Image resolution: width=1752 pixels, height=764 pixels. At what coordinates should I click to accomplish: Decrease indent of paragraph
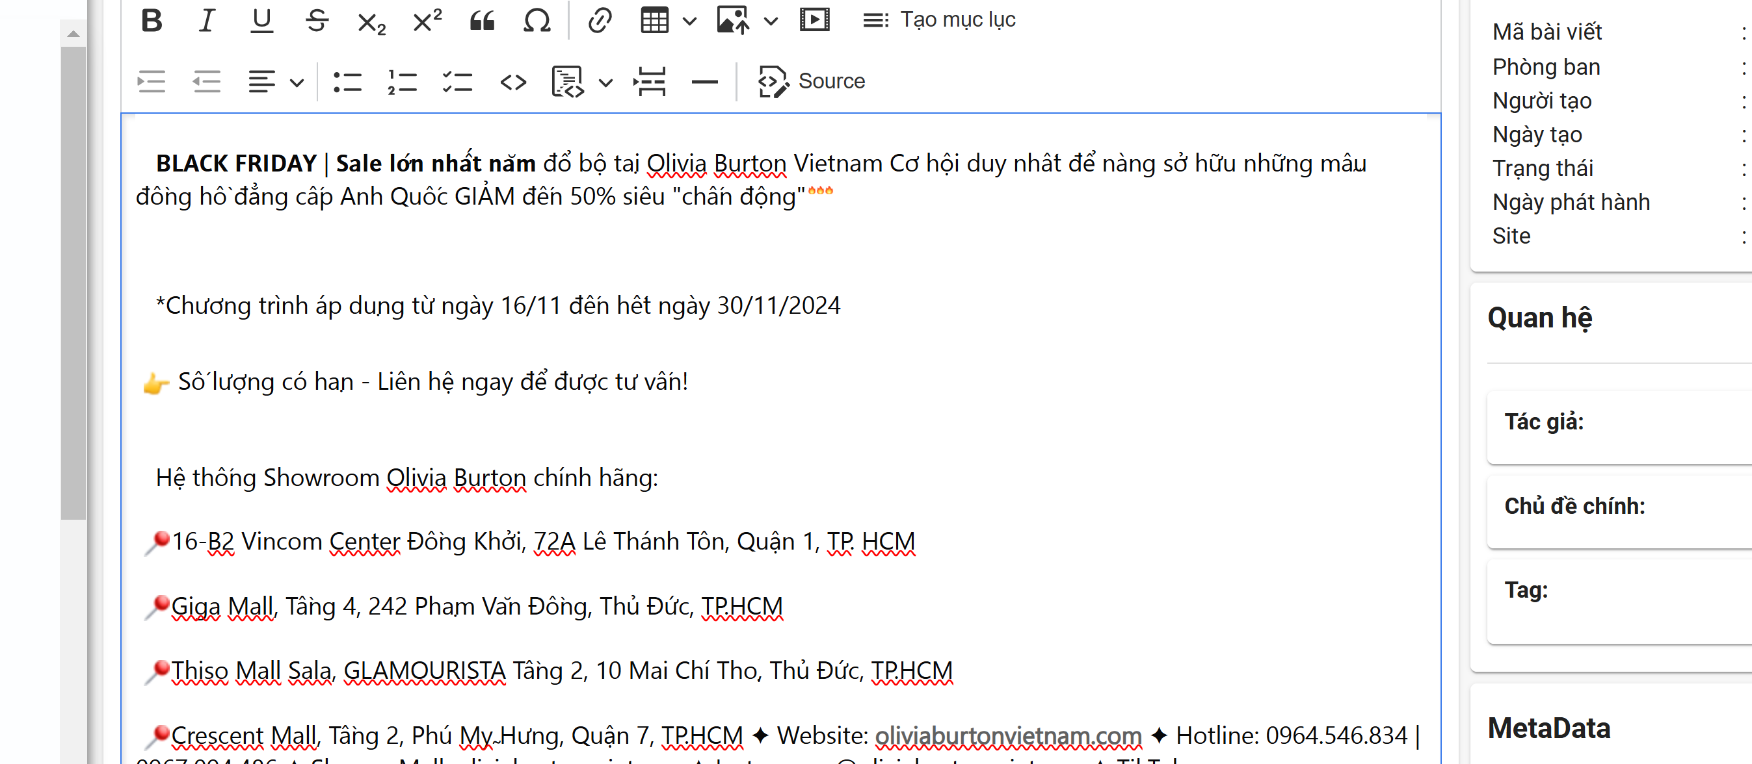pos(207,82)
